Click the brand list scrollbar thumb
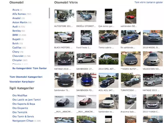This screenshot has width=164, height=123. click(x=49, y=13)
